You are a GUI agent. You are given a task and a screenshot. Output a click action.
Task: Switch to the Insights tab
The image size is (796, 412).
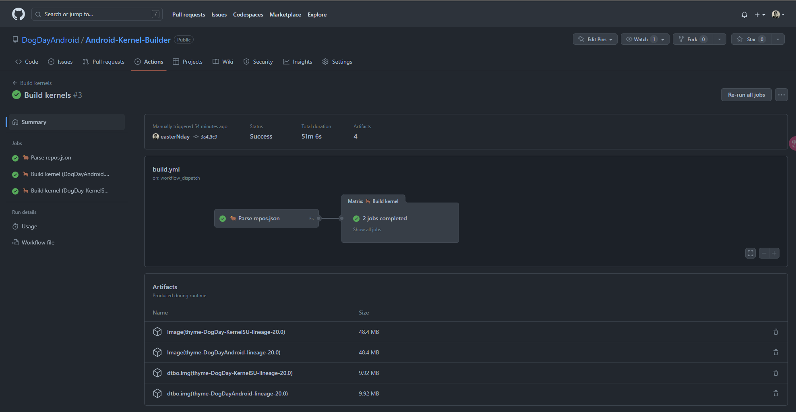298,62
